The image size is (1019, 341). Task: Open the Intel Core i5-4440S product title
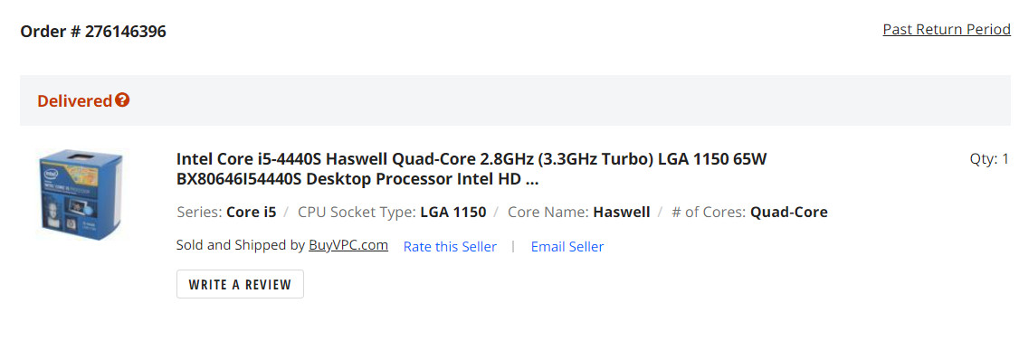click(x=471, y=169)
